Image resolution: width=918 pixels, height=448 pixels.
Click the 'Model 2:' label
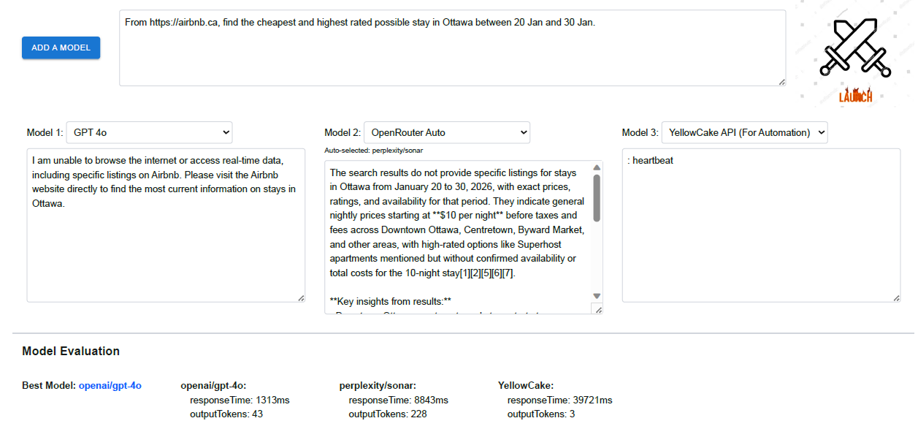click(343, 132)
